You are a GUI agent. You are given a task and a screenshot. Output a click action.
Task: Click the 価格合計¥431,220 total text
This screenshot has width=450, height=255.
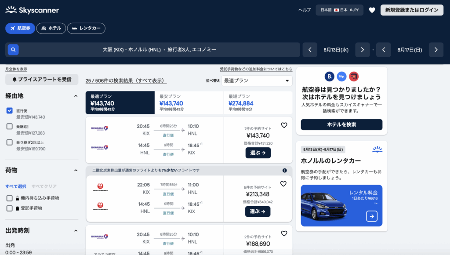258,143
